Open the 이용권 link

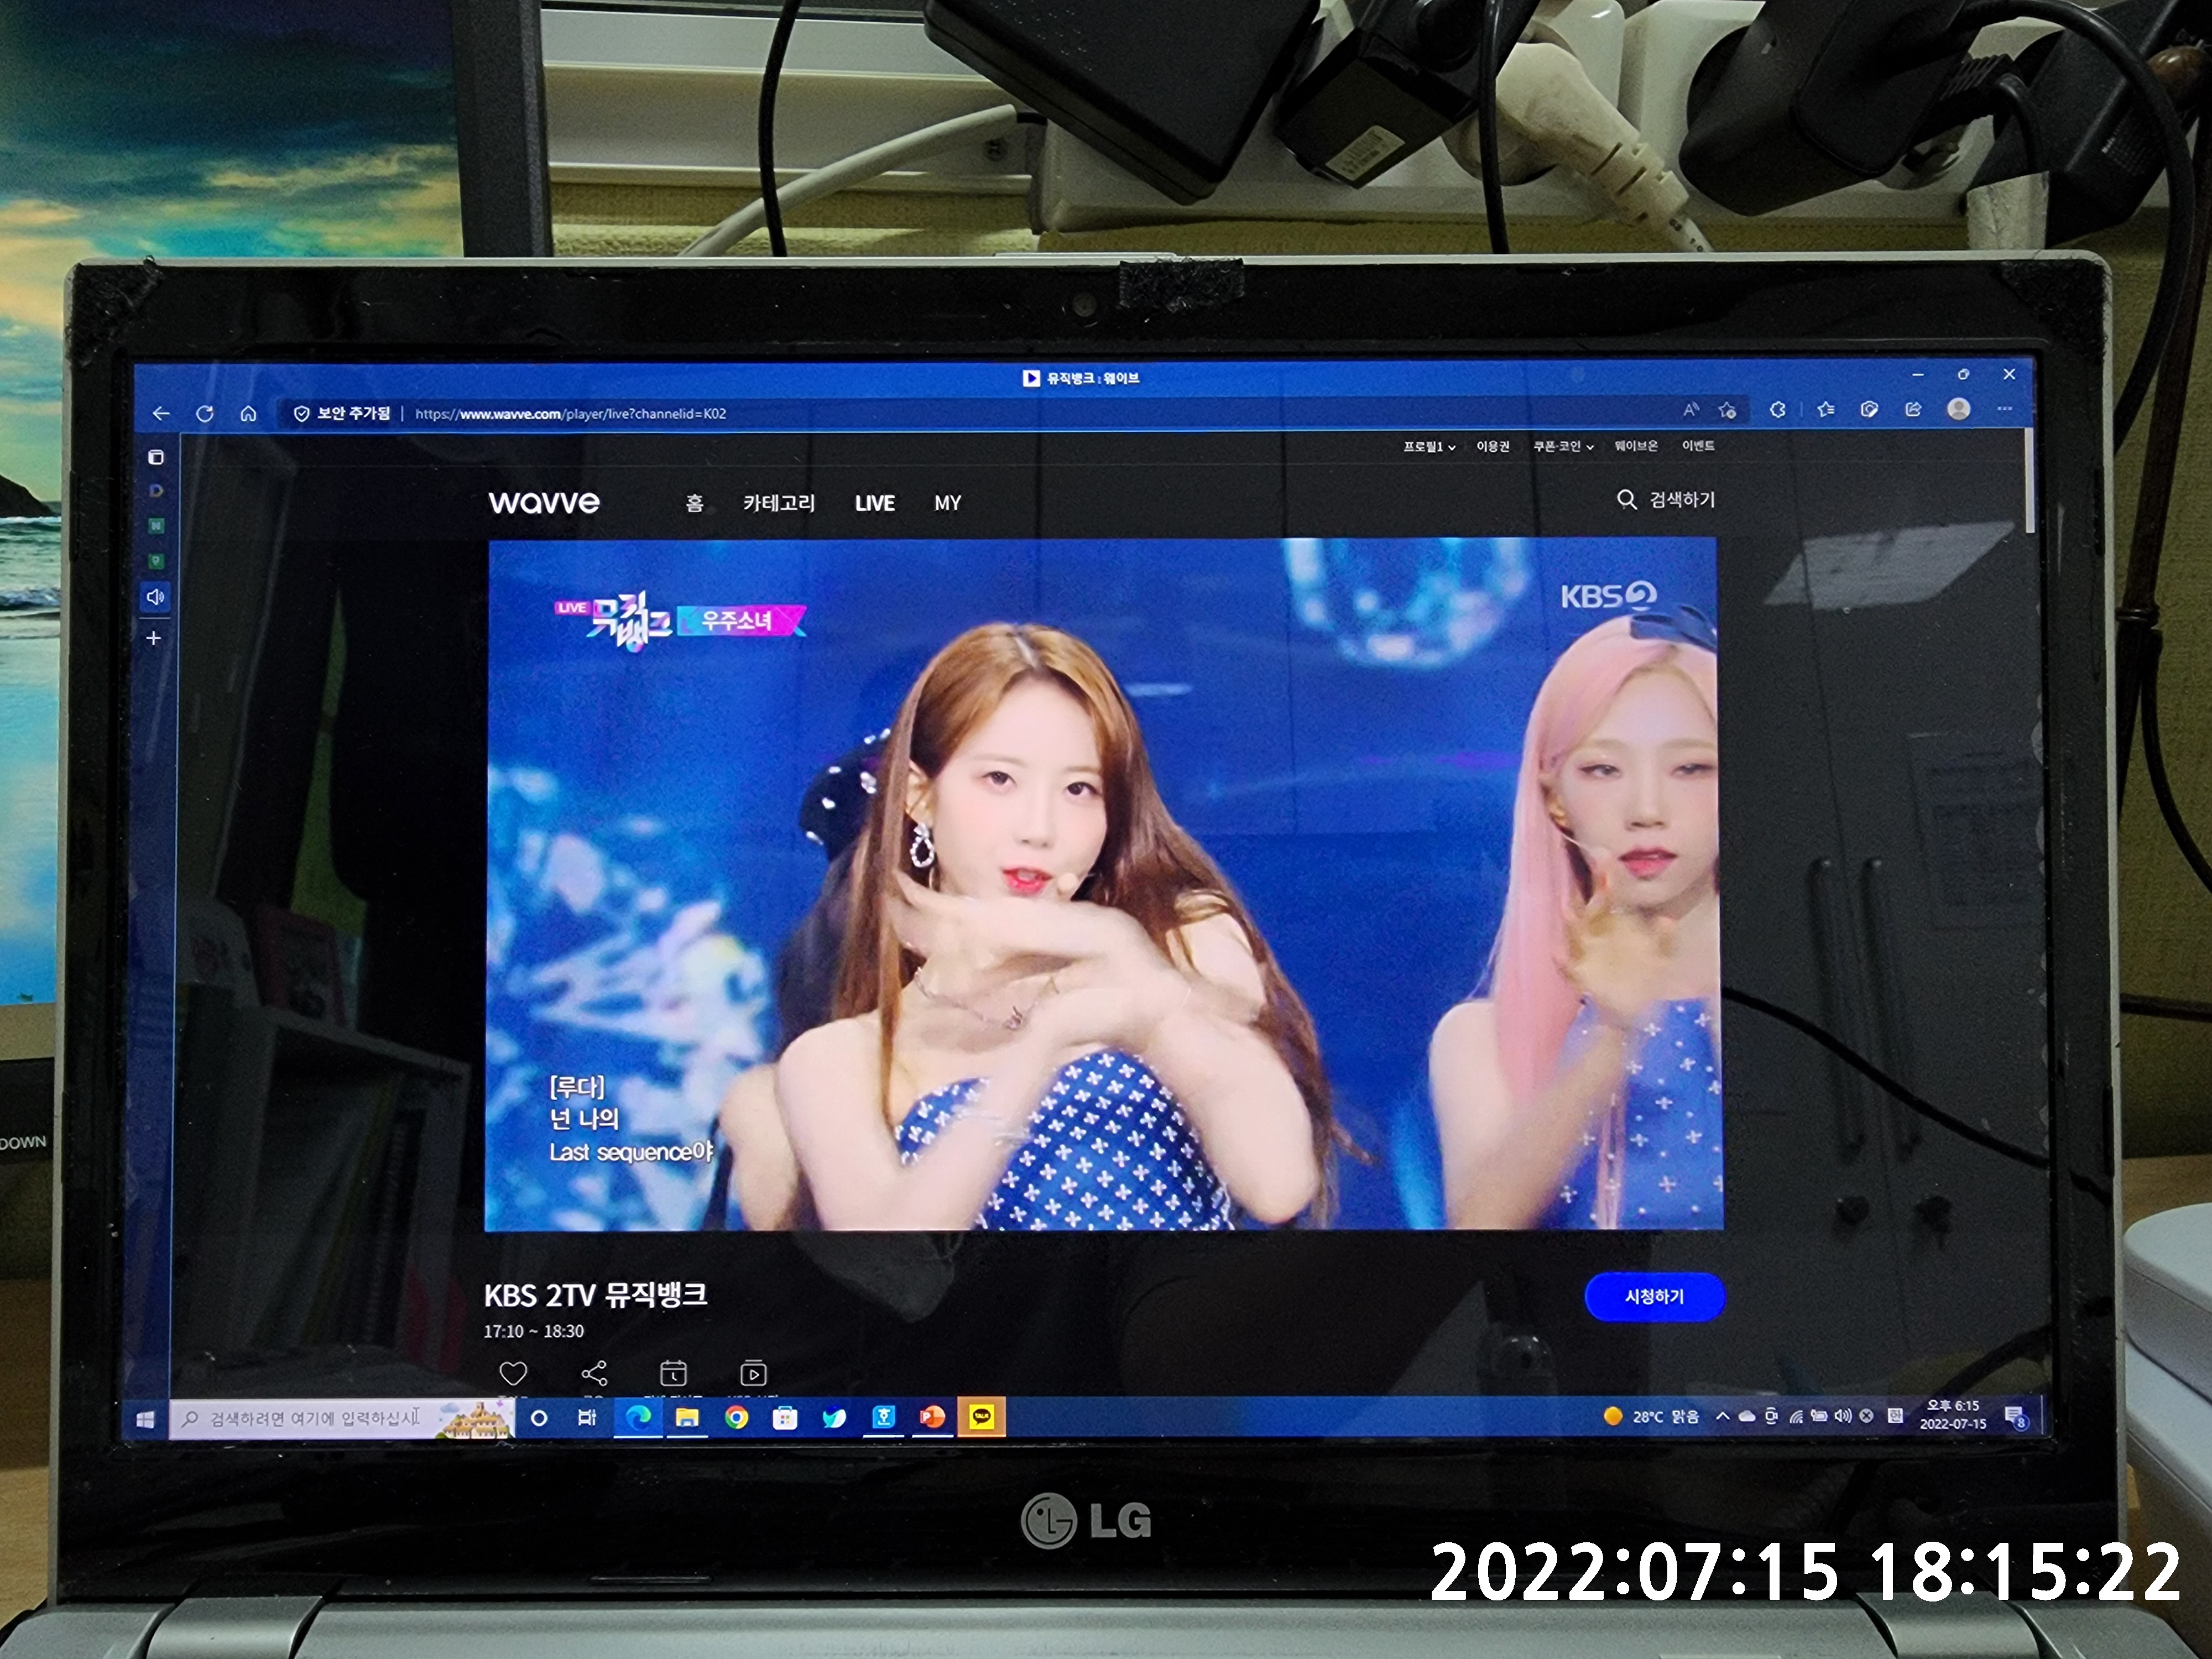1493,446
